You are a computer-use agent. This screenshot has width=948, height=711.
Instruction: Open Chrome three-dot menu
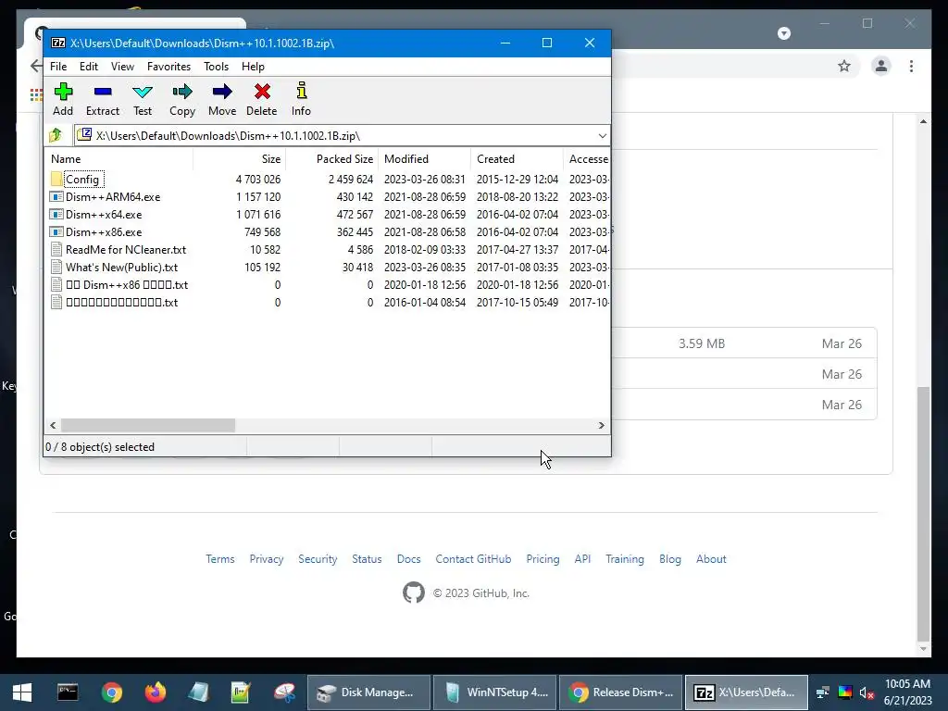911,66
